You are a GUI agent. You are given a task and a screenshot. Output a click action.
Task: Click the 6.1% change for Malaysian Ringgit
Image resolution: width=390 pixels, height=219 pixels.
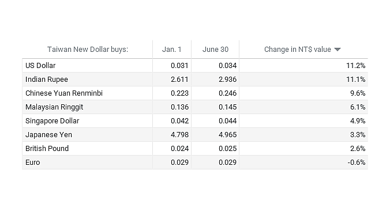click(358, 107)
